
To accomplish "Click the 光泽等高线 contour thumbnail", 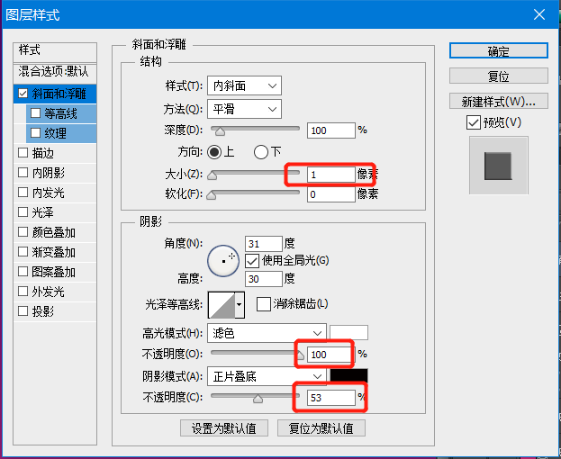I will point(222,304).
